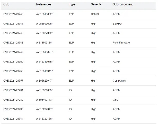Viewport: 158px width, 125px height.
Task: Select the GSC subcomponent cell
Action: [x=116, y=100]
